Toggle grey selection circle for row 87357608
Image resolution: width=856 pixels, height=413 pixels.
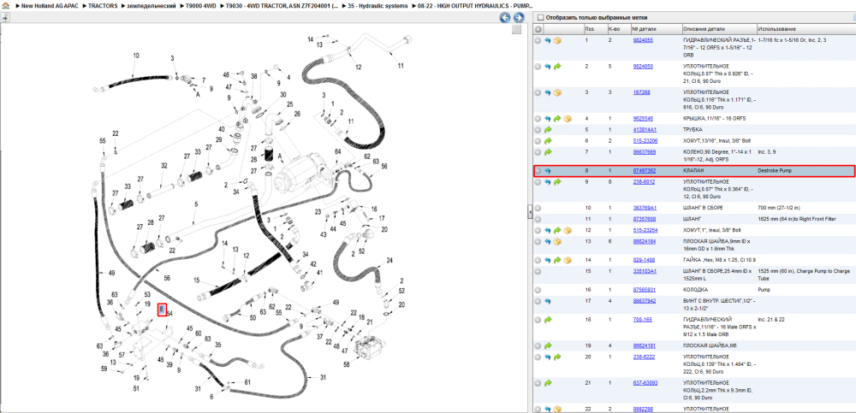click(538, 219)
